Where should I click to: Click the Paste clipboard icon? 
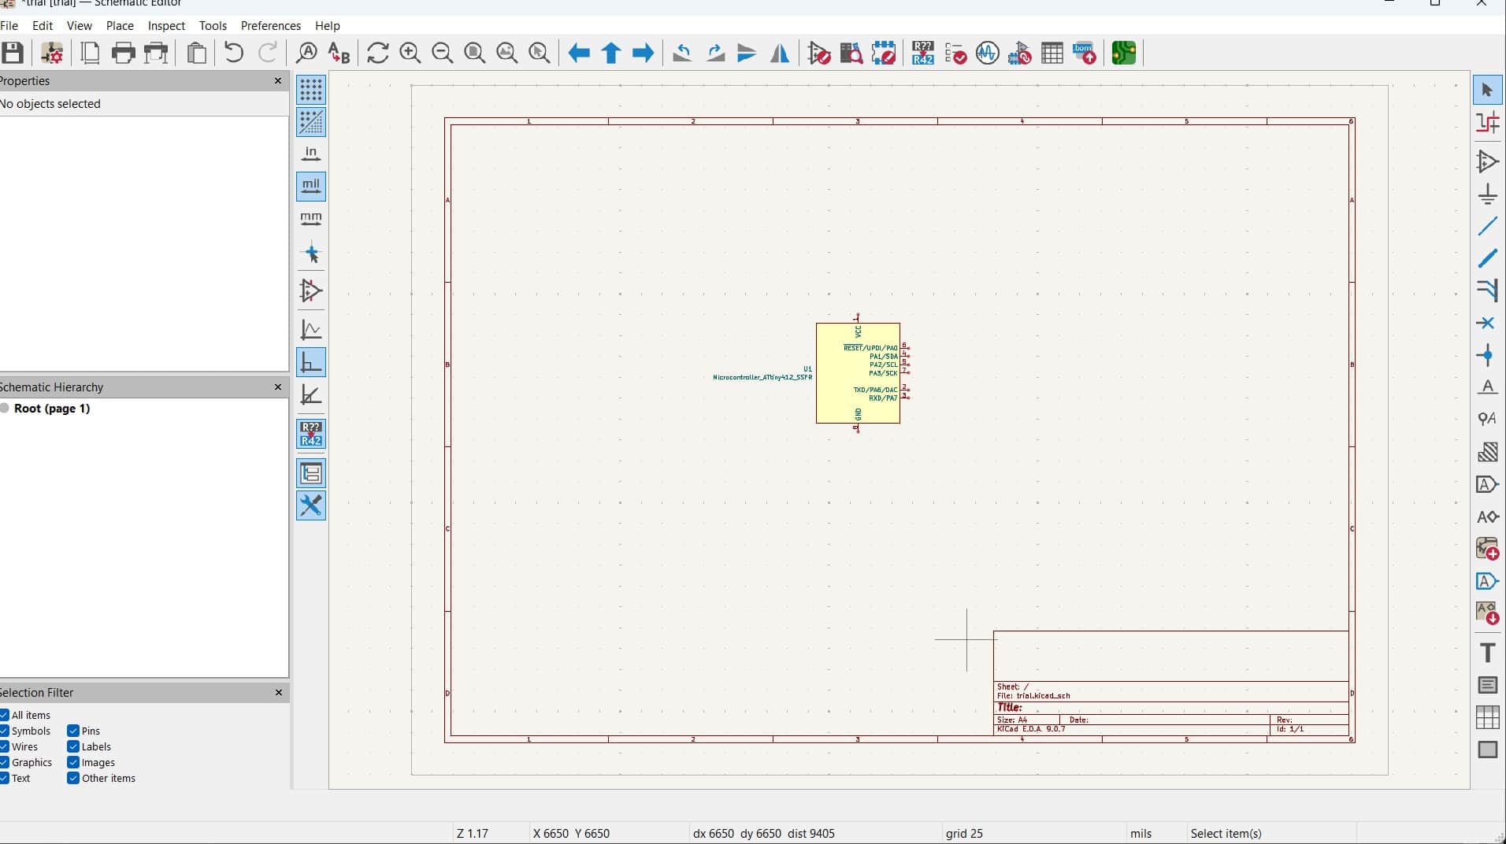(x=197, y=53)
